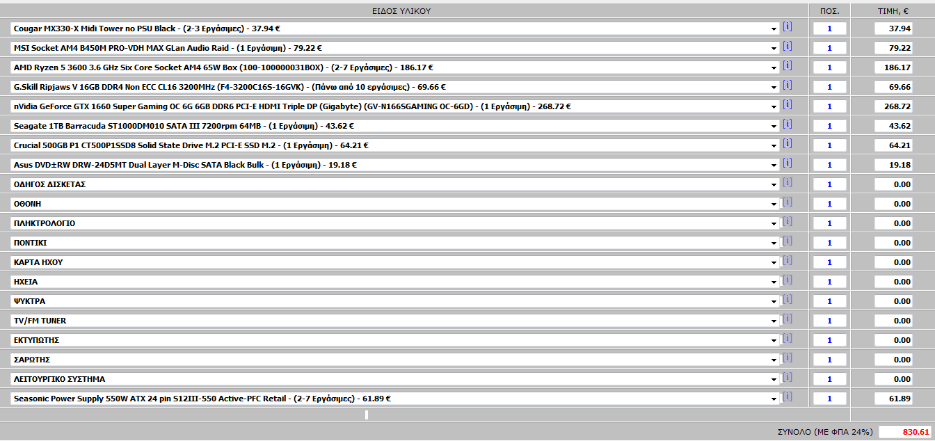This screenshot has width=935, height=441.
Task: Edit quantity field for MSI B450M row
Action: pyautogui.click(x=829, y=49)
